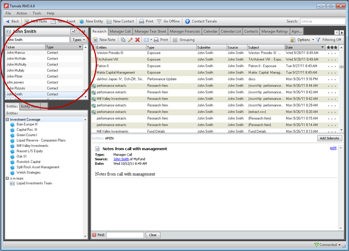349x251 pixels.
Task: Click the red clear-find X icon beside Find
Action: 94,235
